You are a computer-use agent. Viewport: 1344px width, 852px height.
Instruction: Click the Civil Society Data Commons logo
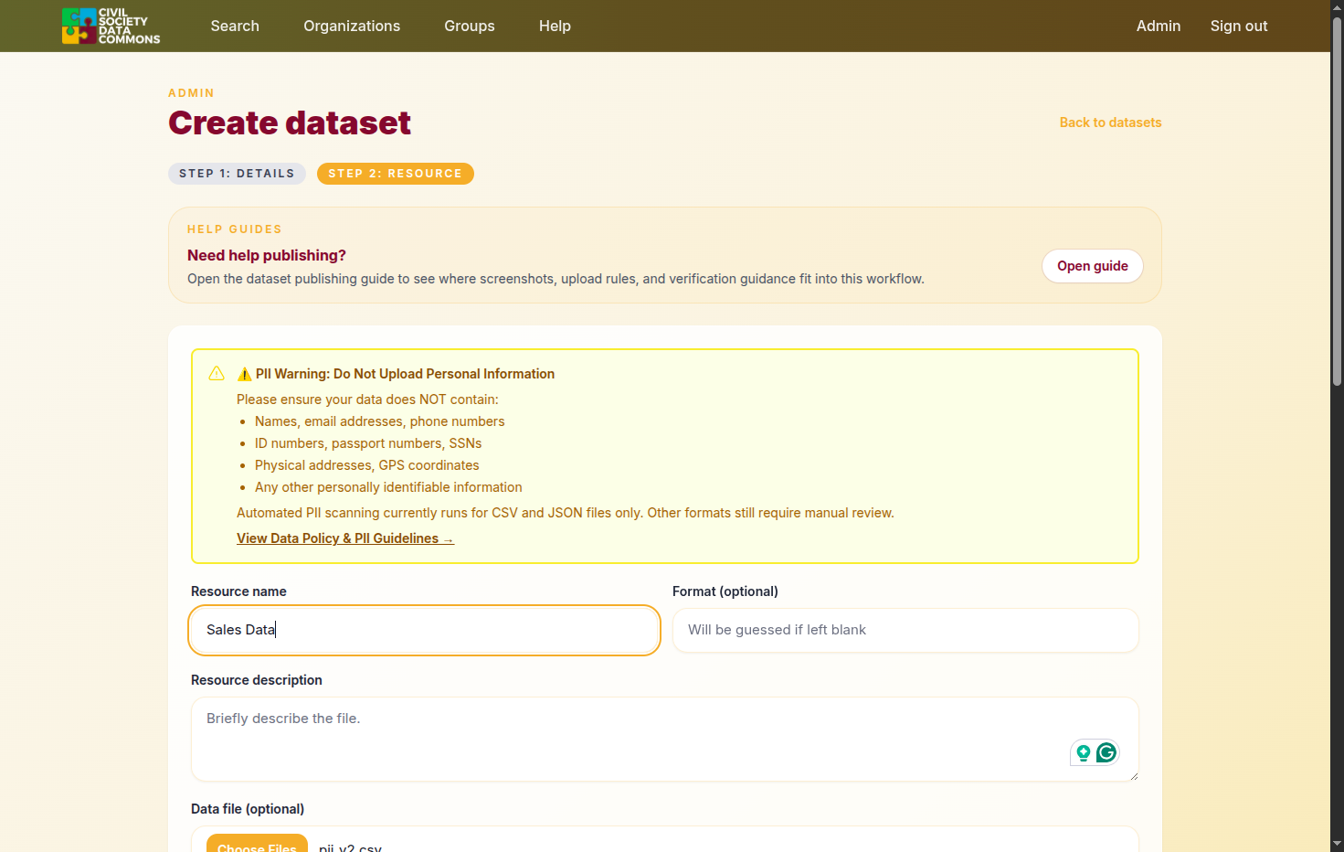tap(111, 26)
